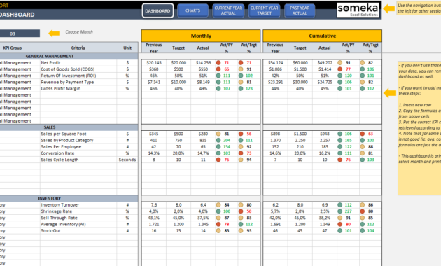Viewport: 441px width, 266px height.
Task: Select the Average Inventory (AI) cell
Action: pos(78,225)
